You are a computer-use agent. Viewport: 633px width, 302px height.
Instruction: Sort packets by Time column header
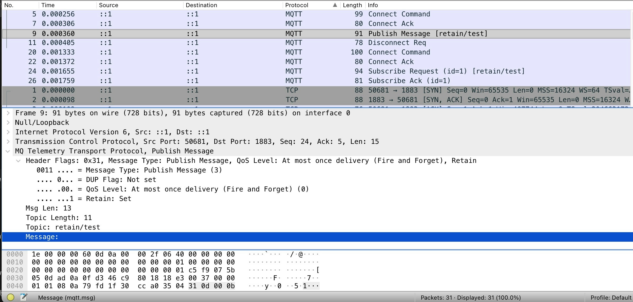pyautogui.click(x=48, y=5)
